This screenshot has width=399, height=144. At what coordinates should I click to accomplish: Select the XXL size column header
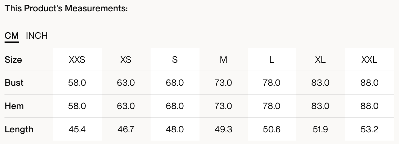[369, 60]
